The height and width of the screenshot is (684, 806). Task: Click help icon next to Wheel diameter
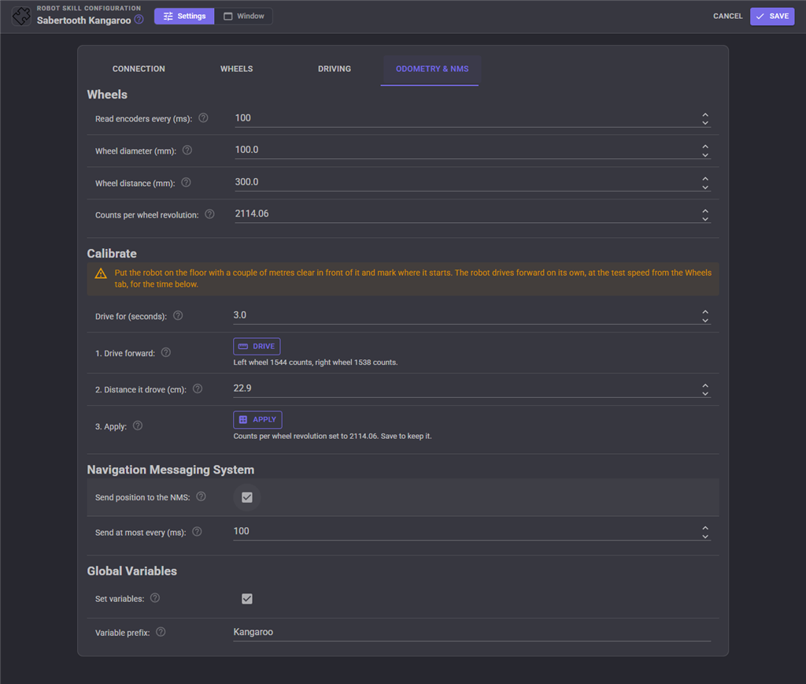click(187, 151)
